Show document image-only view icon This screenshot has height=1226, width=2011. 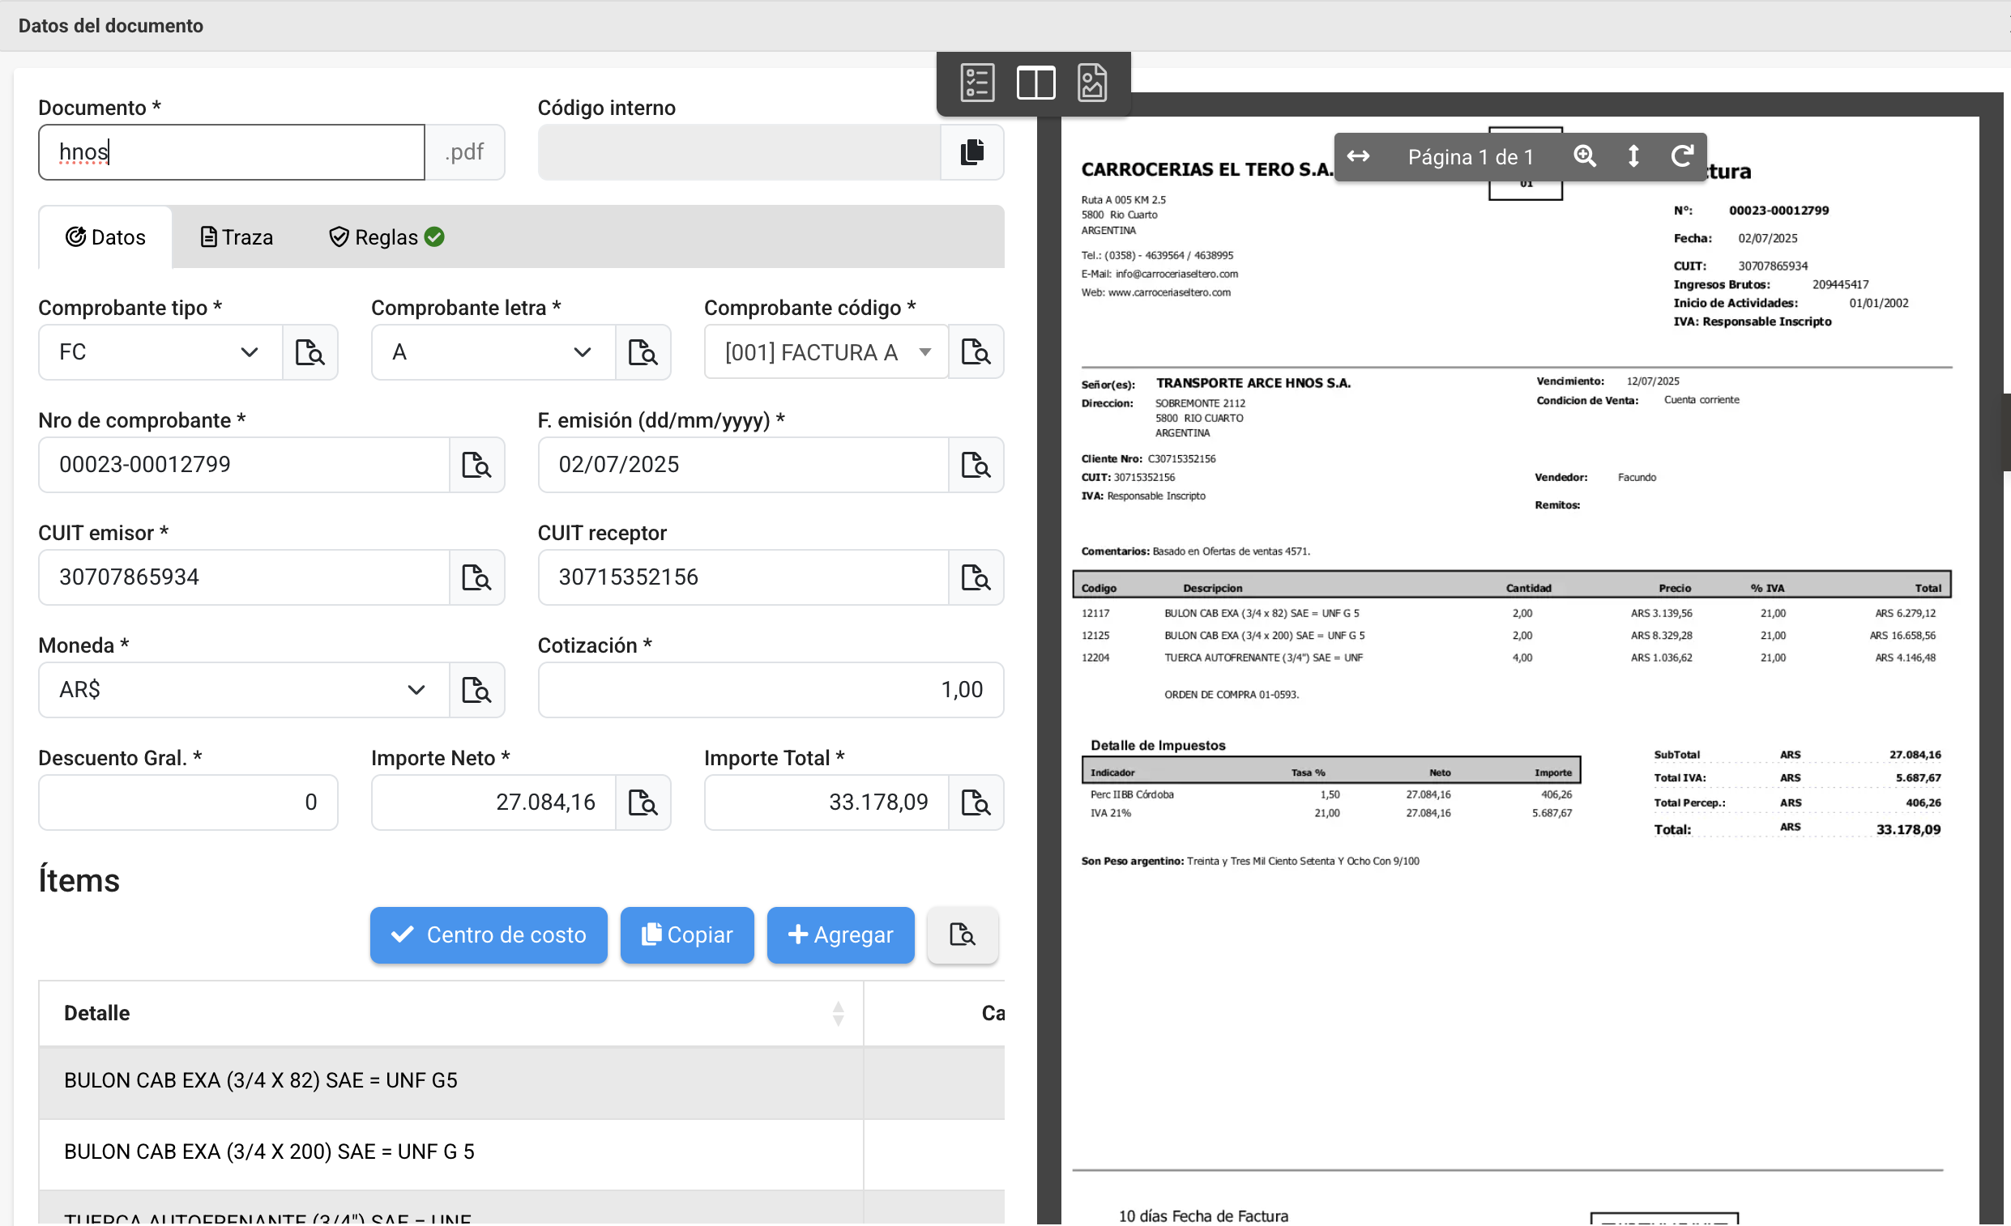click(x=1091, y=83)
